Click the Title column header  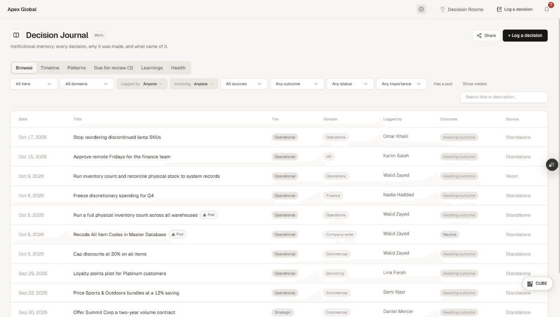pyautogui.click(x=77, y=119)
